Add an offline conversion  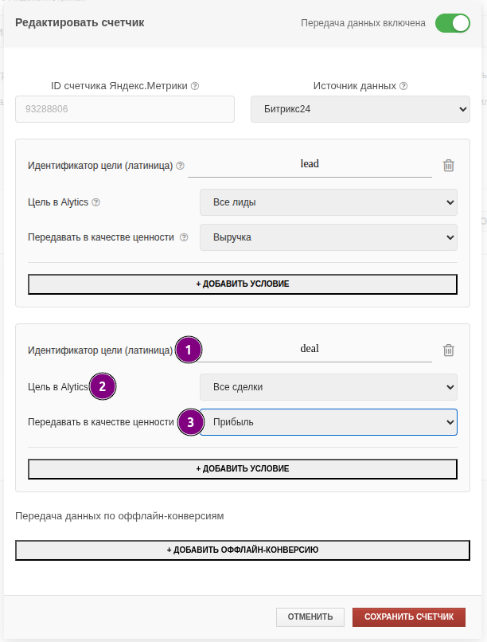[x=243, y=550]
